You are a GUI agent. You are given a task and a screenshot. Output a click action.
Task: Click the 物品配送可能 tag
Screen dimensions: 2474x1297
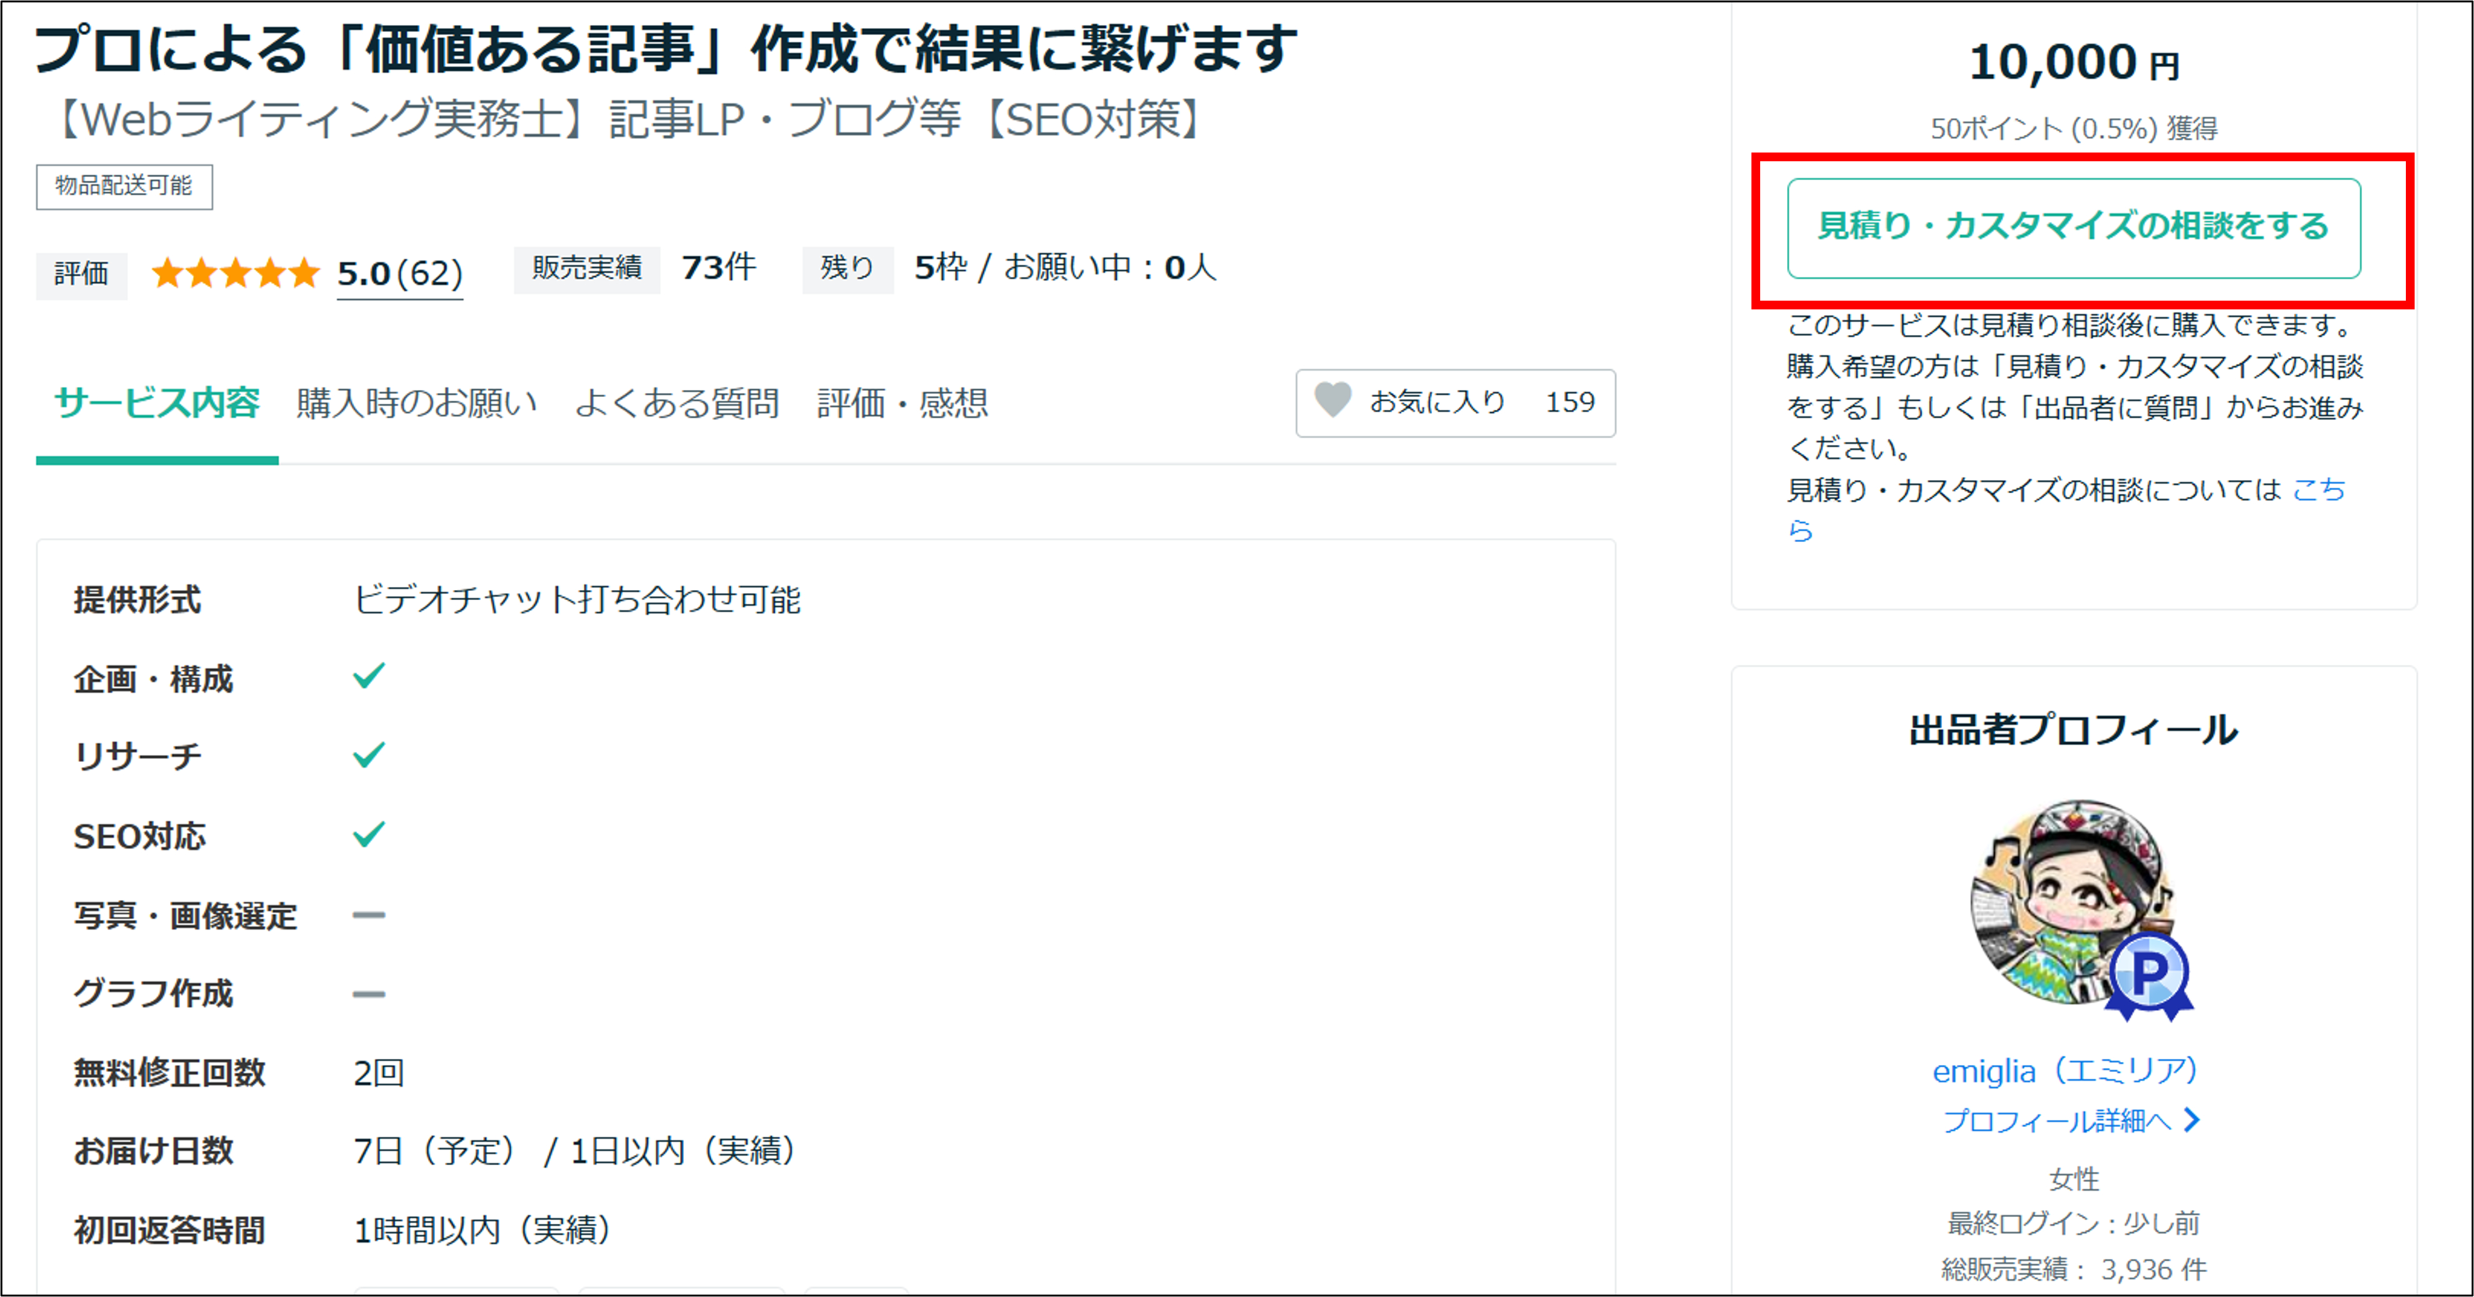tap(124, 186)
